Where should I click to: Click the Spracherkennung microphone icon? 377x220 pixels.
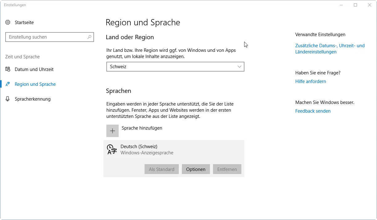coord(8,99)
